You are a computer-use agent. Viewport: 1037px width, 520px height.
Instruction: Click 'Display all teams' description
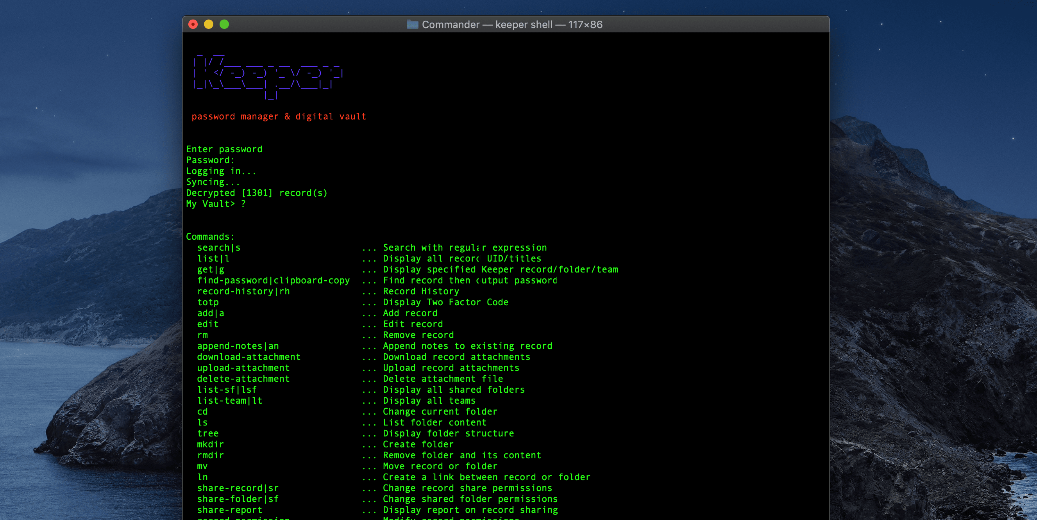tap(429, 401)
